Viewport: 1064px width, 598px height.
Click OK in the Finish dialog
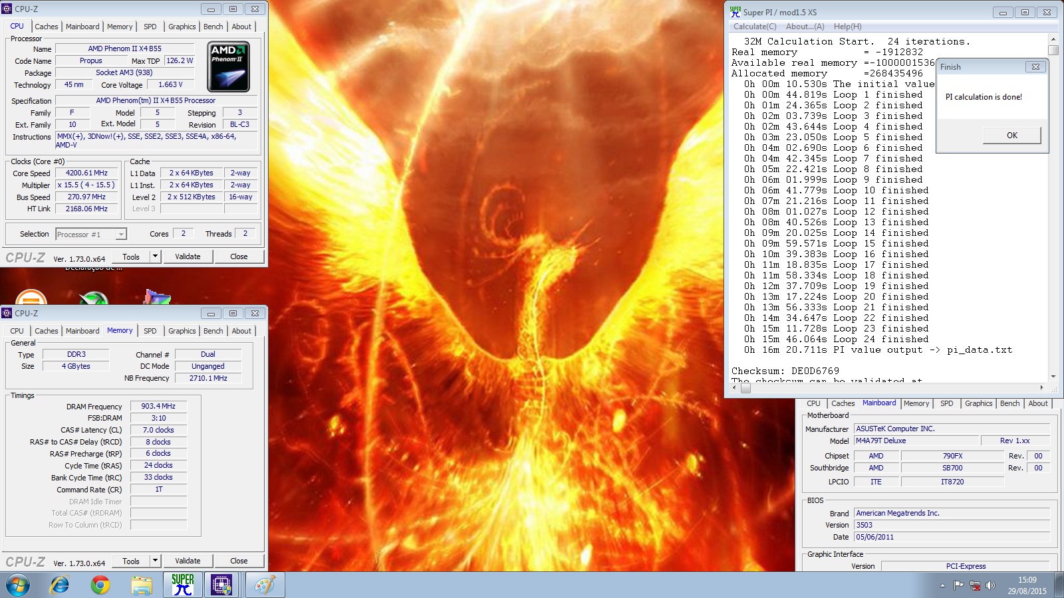tap(1012, 135)
